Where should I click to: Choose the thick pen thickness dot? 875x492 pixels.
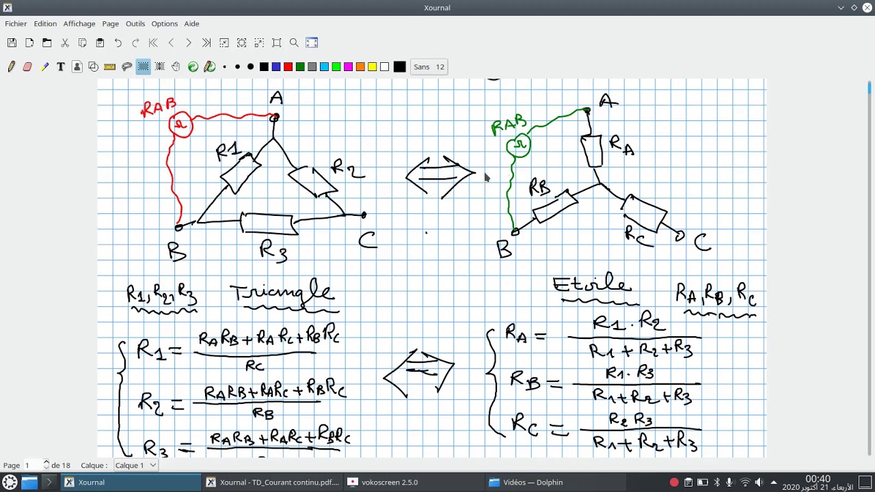(x=250, y=67)
